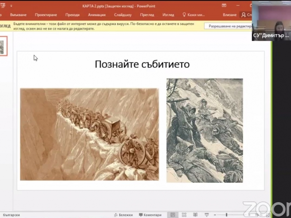
Task: Start slideshow from status bar icon
Action: [207, 215]
